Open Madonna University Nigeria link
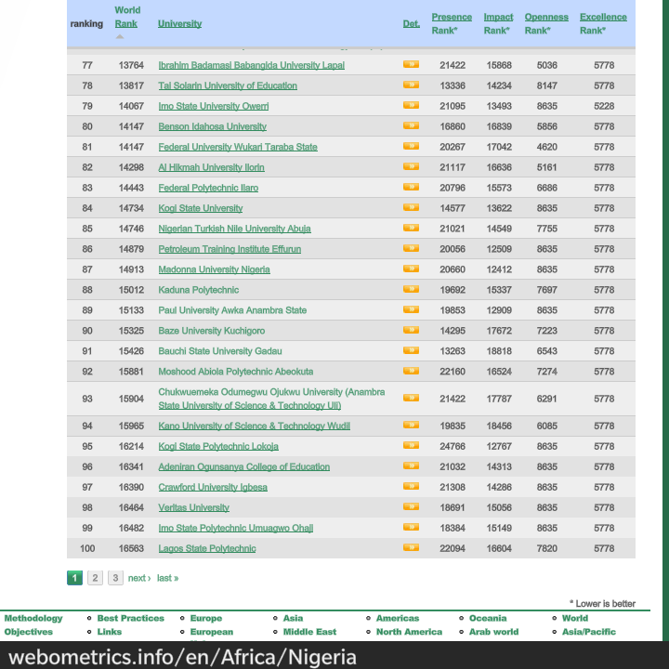This screenshot has height=669, width=669. point(214,269)
